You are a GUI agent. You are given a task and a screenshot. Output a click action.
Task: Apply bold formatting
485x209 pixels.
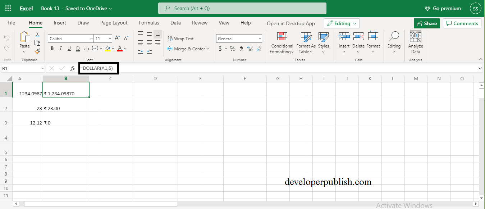point(52,48)
